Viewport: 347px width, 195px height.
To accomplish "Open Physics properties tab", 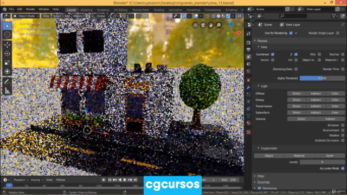I will coord(248,101).
